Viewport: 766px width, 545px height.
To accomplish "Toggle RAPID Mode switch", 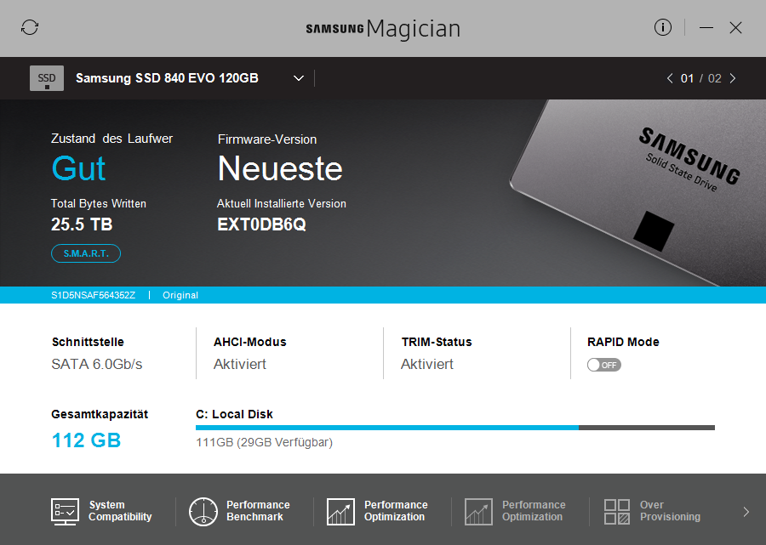I will tap(603, 365).
